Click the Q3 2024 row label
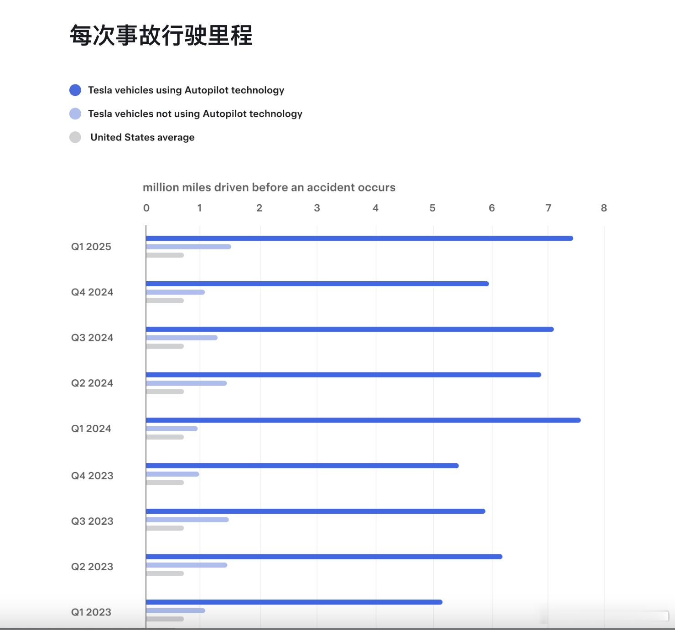 92,338
